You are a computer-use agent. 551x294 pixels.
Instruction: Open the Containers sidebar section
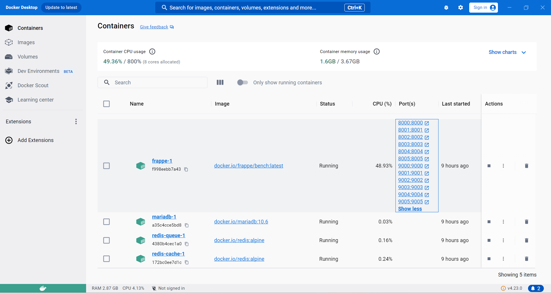click(x=43, y=28)
